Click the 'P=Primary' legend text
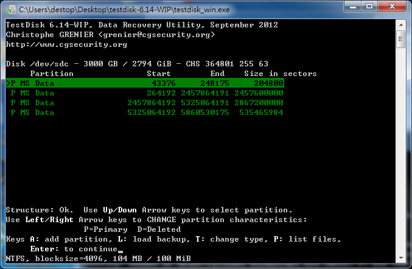Viewport: 412px width, 269px height. point(106,229)
